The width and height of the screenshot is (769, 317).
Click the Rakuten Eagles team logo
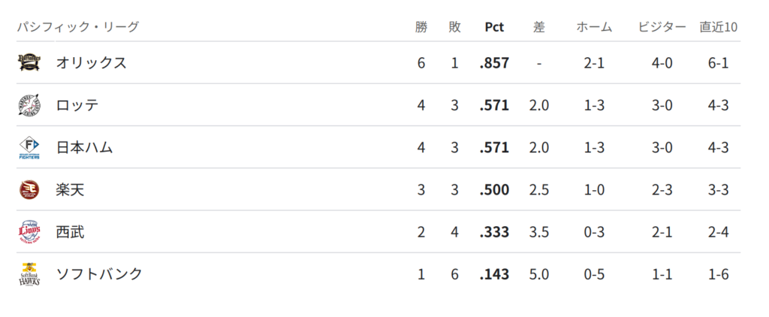coord(29,190)
